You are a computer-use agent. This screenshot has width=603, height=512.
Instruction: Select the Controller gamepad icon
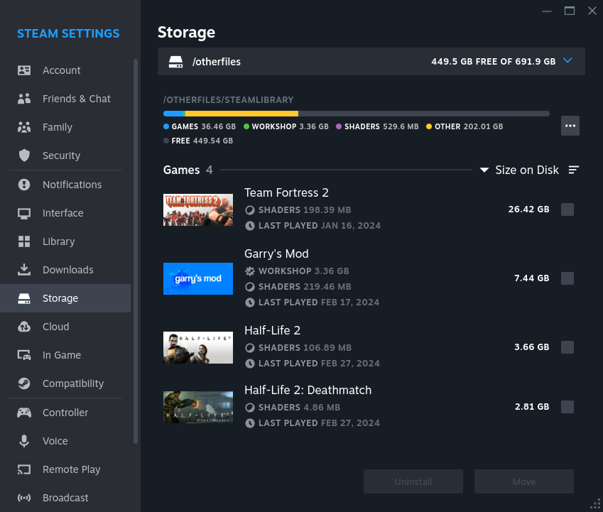coord(24,413)
